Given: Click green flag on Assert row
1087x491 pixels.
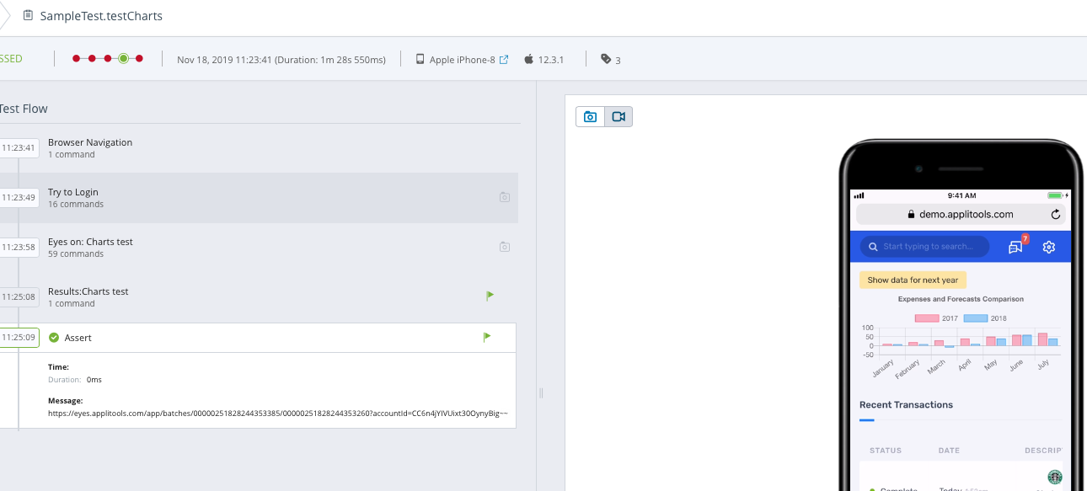Looking at the screenshot, I should 486,337.
